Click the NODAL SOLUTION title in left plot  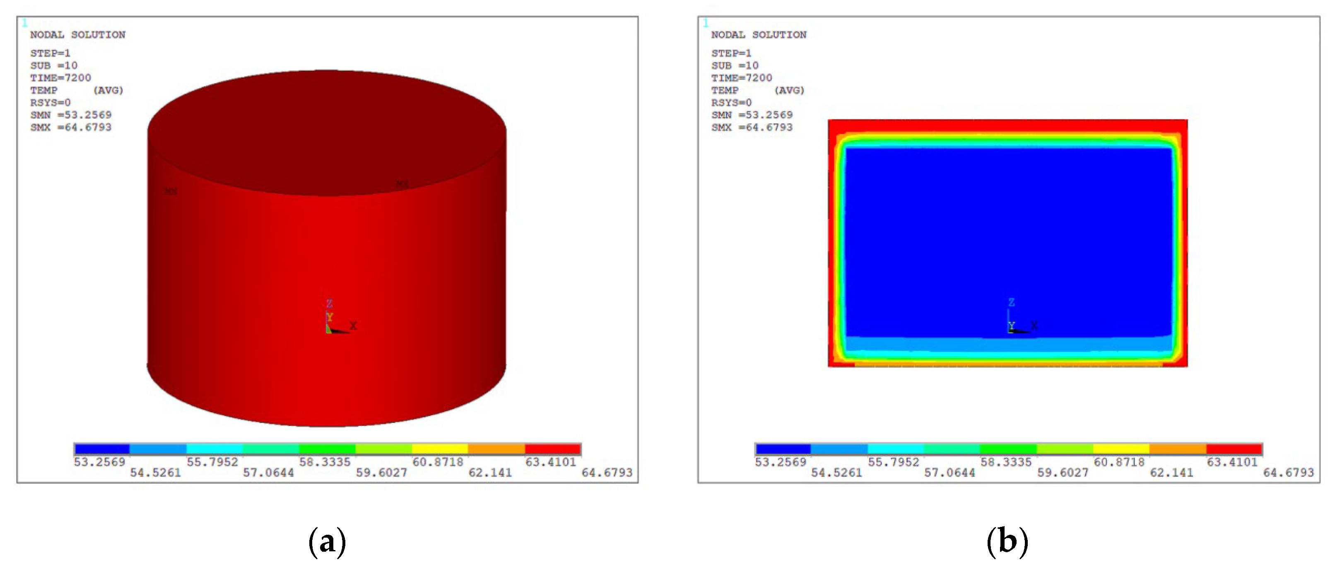(x=78, y=35)
